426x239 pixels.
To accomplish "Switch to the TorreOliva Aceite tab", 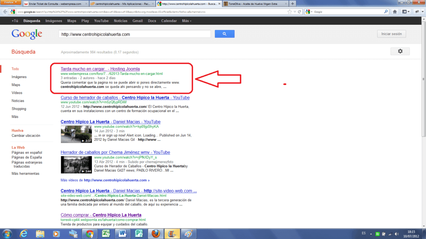I will tap(255, 4).
